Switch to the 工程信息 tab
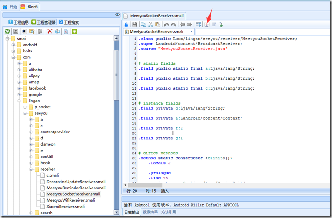This screenshot has width=332, height=218. coord(19,22)
